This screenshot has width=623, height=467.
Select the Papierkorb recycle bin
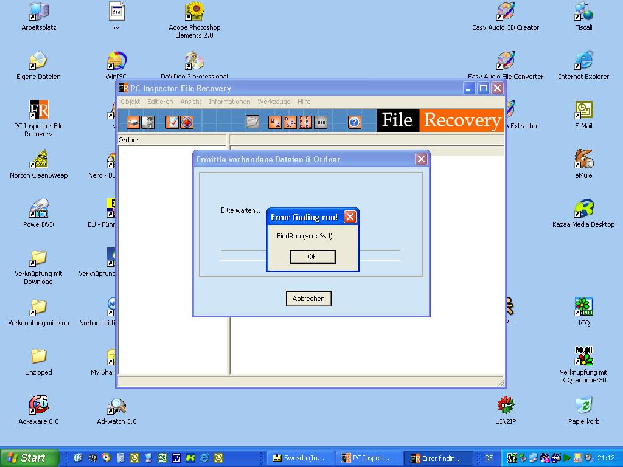point(583,410)
